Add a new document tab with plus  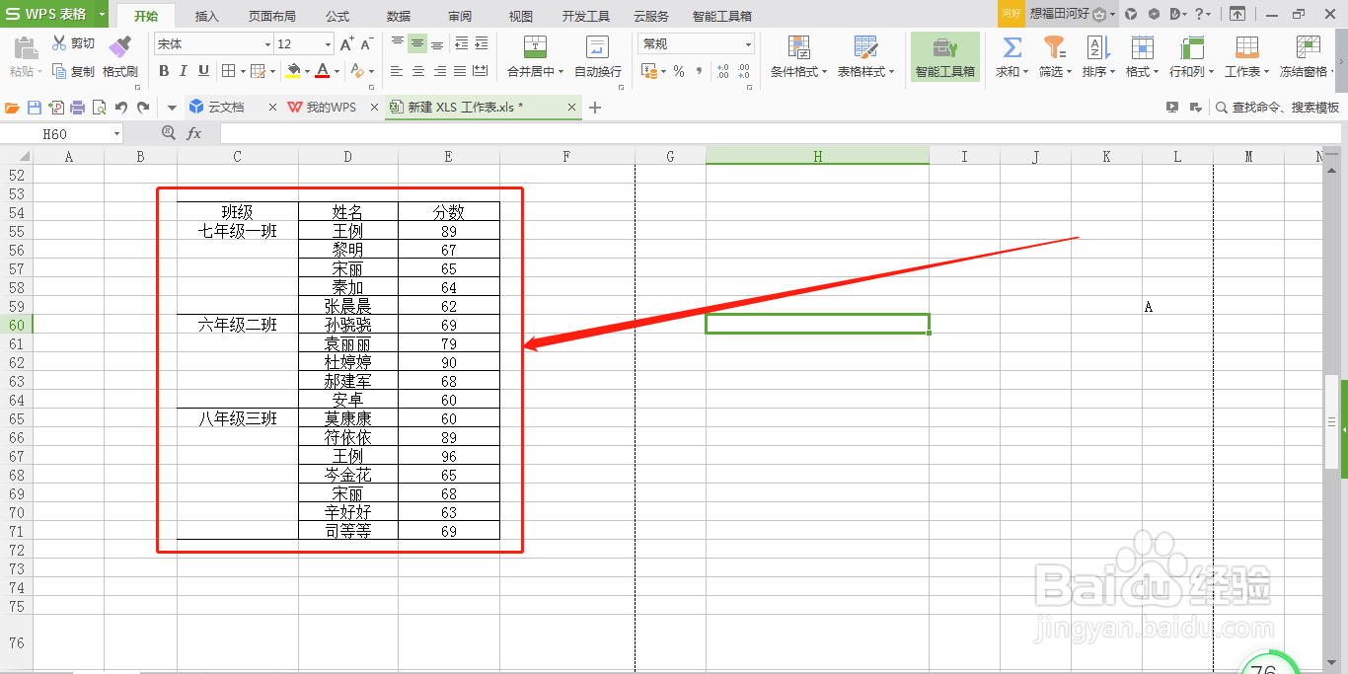pyautogui.click(x=595, y=108)
